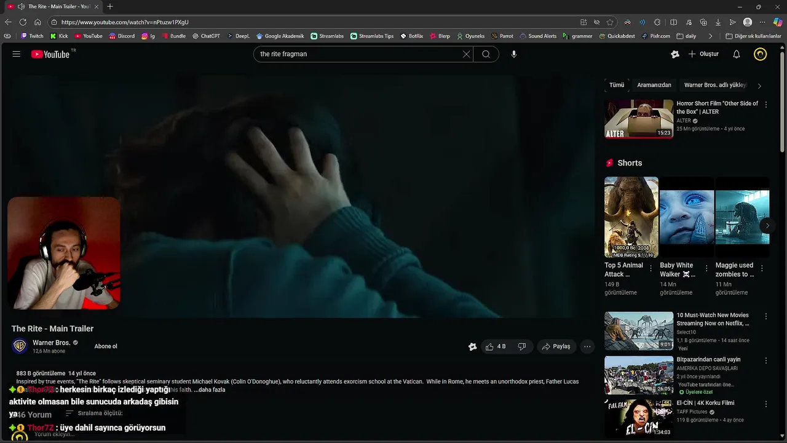Open the Top 5 Animal Attack short
This screenshot has height=443, width=787.
coord(631,217)
